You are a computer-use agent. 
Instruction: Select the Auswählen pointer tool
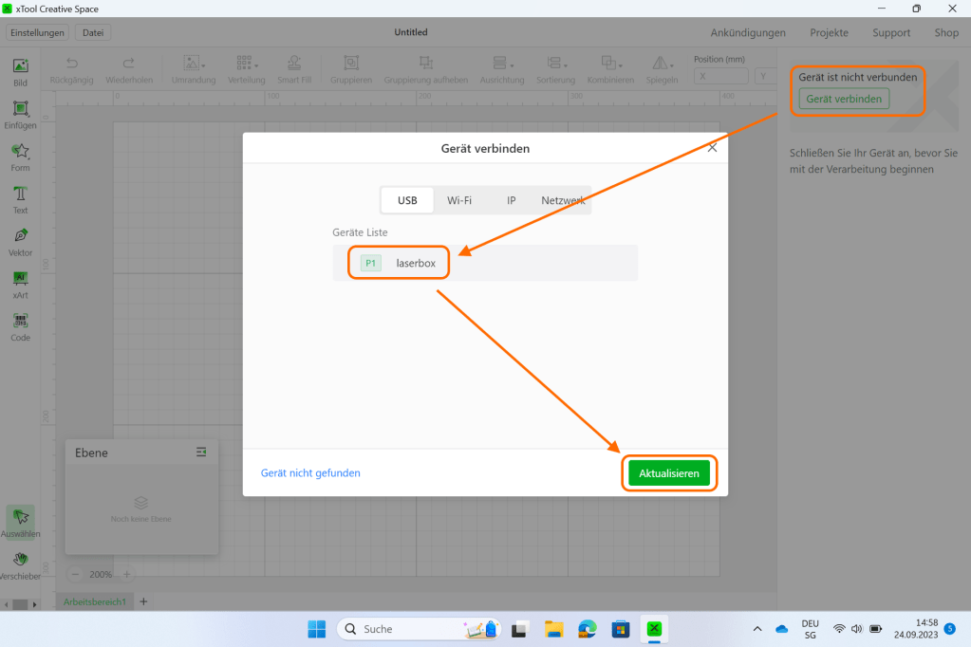coord(20,522)
